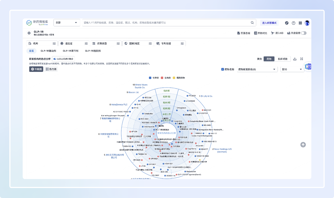Toggle 生物药 legend item
Image resolution: width=334 pixels, height=198 pixels.
(x=166, y=78)
